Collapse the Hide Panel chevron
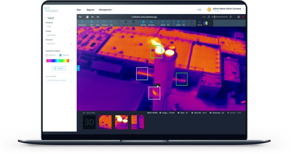The height and width of the screenshot is (154, 291). pyautogui.click(x=84, y=113)
